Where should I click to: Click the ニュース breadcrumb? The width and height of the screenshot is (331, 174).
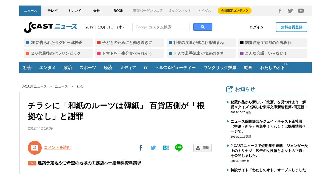point(61,86)
